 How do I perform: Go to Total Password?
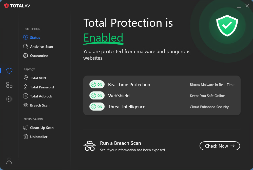point(42,87)
